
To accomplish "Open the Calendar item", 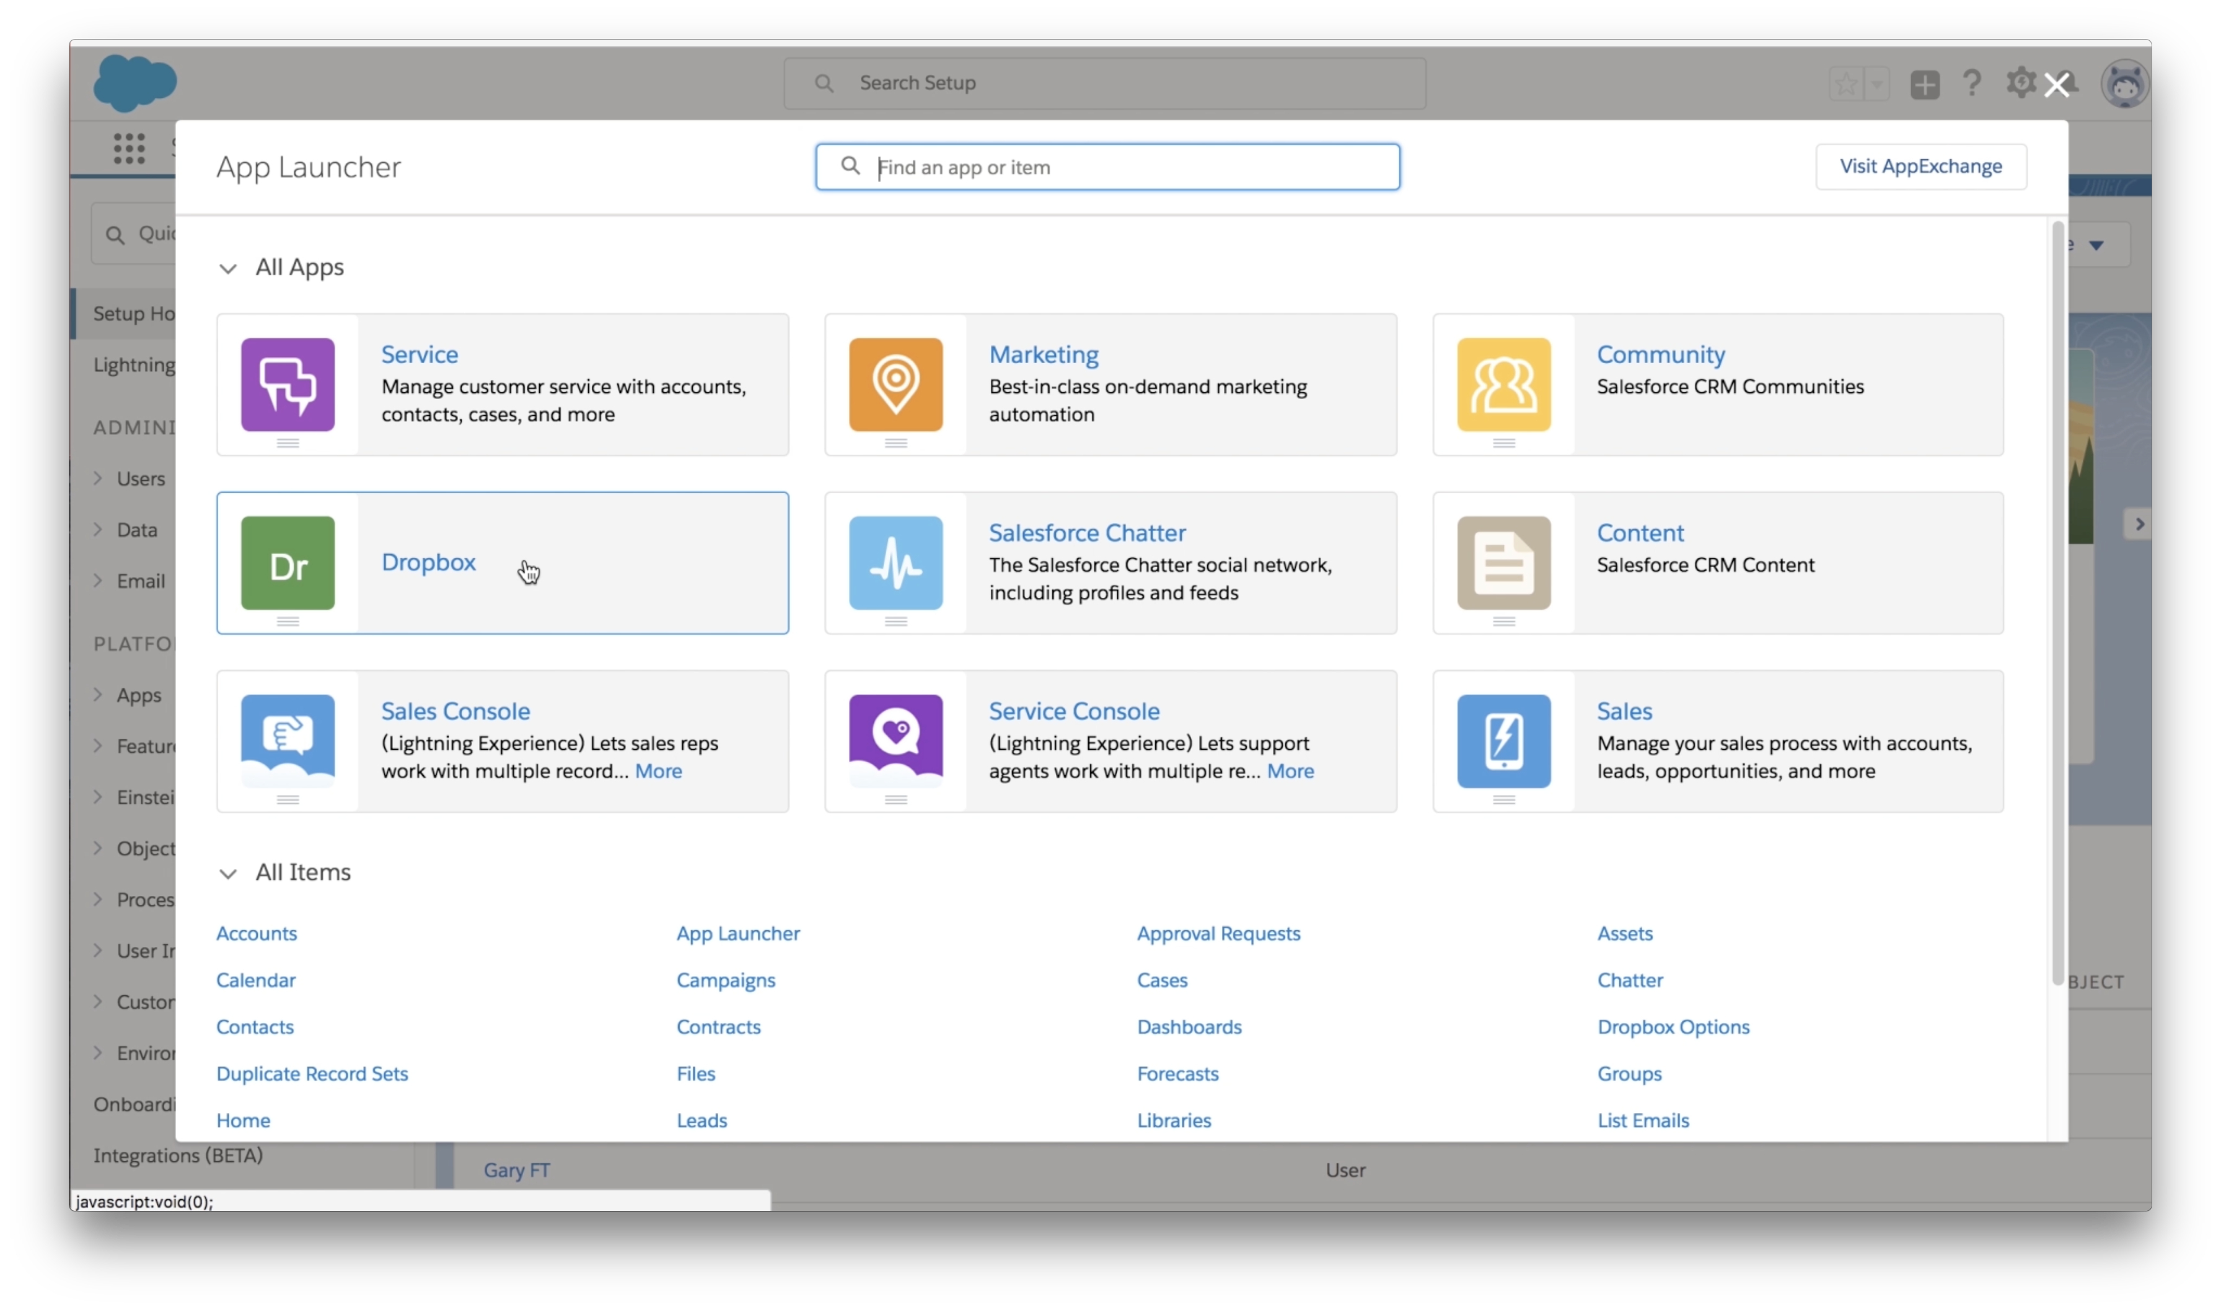I will point(255,980).
